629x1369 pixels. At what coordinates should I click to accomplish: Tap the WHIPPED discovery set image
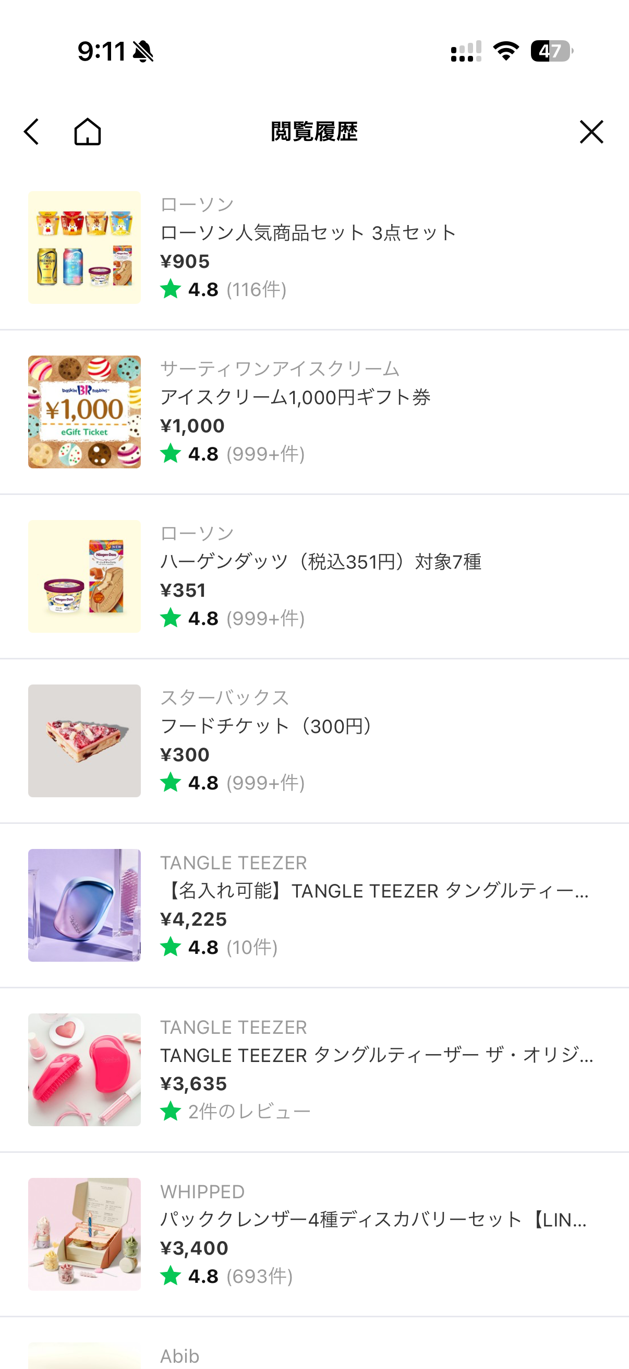[84, 1234]
